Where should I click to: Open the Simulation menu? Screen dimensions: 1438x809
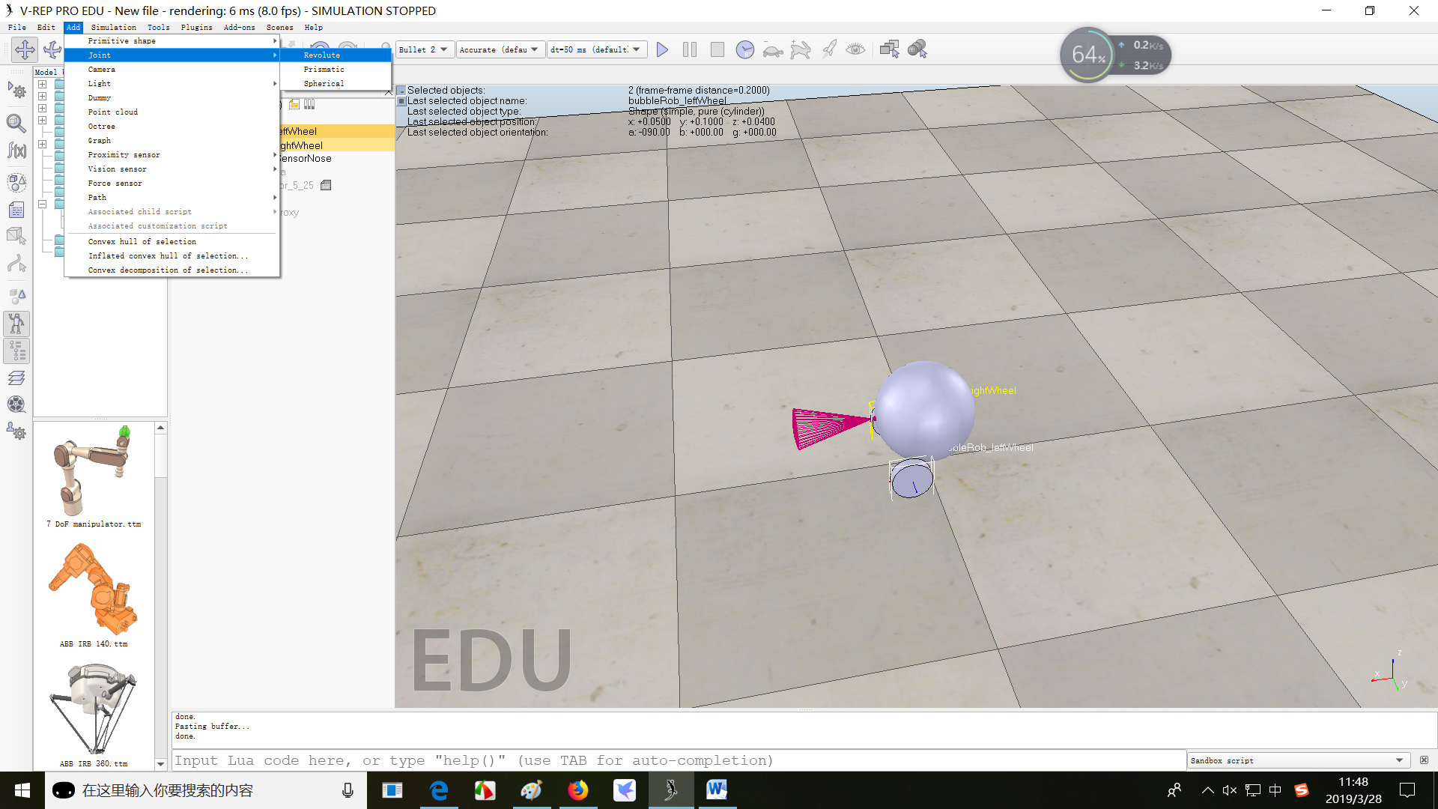(x=113, y=27)
